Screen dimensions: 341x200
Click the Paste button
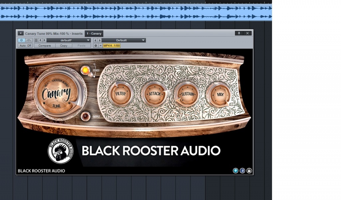click(82, 46)
